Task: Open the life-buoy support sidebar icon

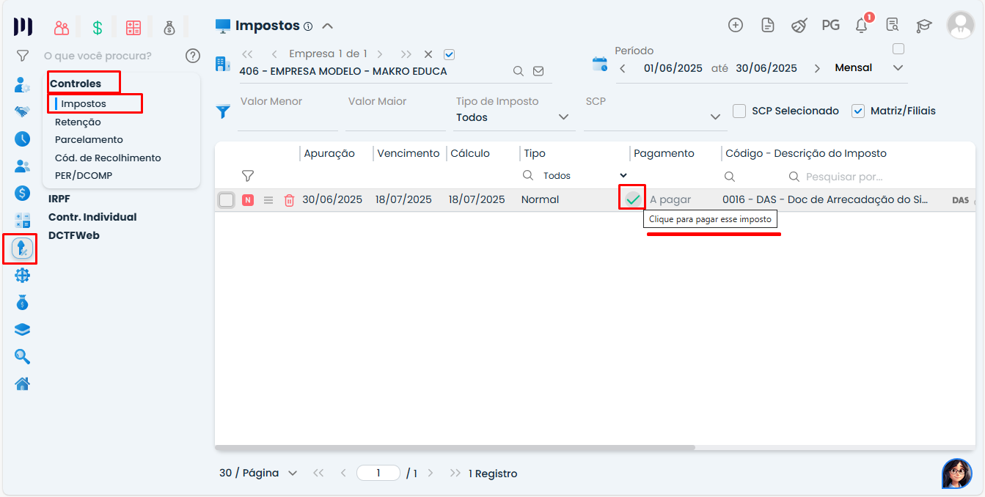Action: (x=22, y=275)
